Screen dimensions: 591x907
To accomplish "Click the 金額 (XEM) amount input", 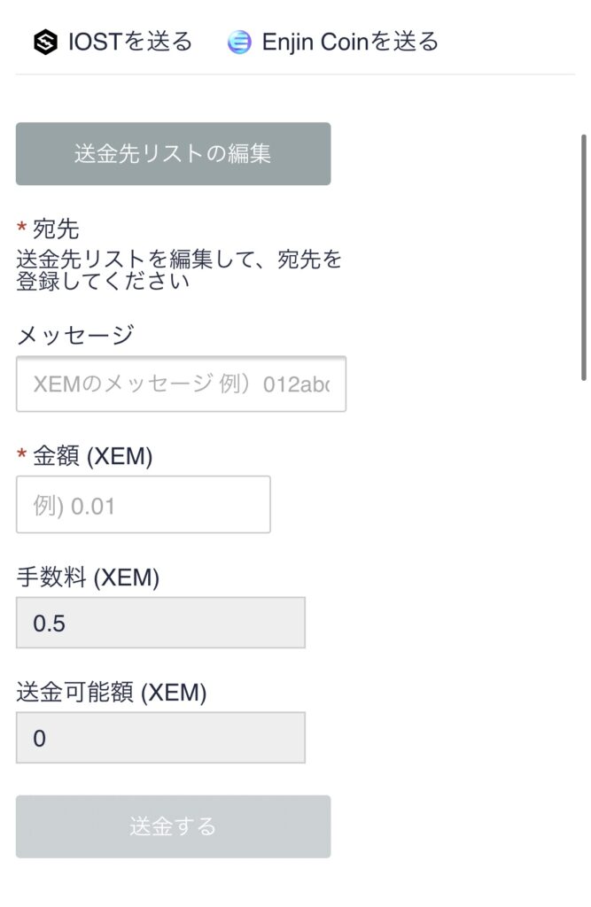I will coord(143,505).
